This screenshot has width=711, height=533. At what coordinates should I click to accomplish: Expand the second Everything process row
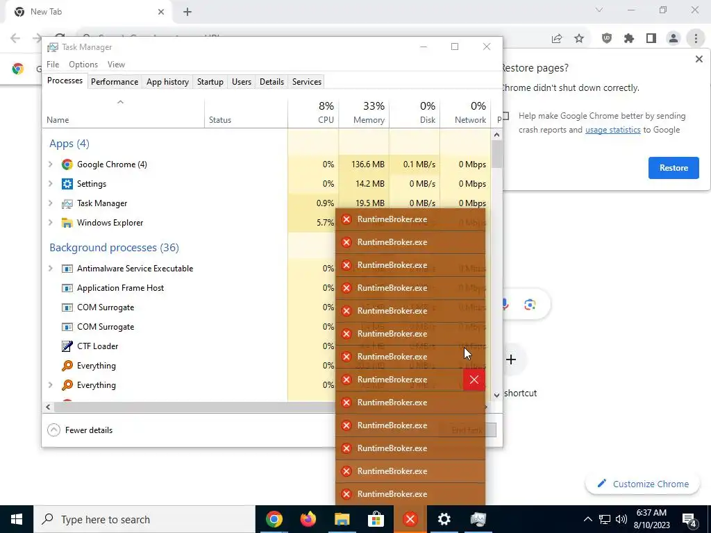pyautogui.click(x=51, y=385)
